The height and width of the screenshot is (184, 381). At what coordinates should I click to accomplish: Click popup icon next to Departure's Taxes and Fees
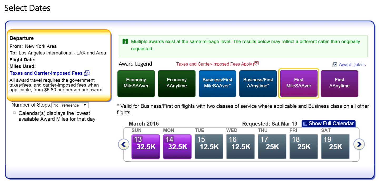click(86, 73)
